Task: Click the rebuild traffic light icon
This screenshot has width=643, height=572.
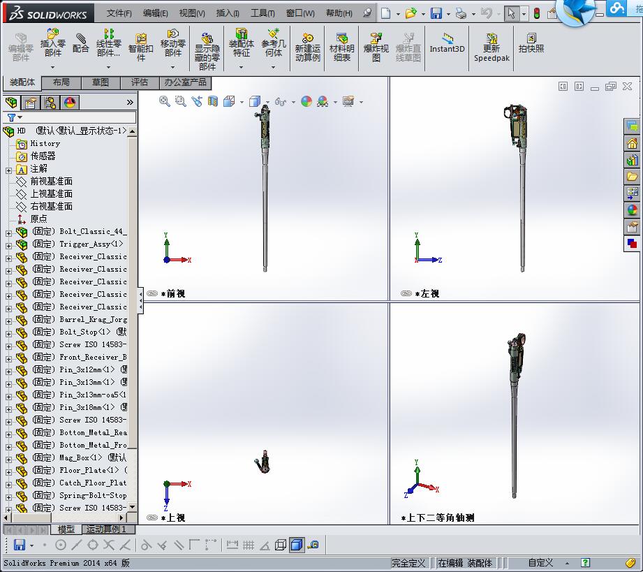Action: click(x=536, y=13)
